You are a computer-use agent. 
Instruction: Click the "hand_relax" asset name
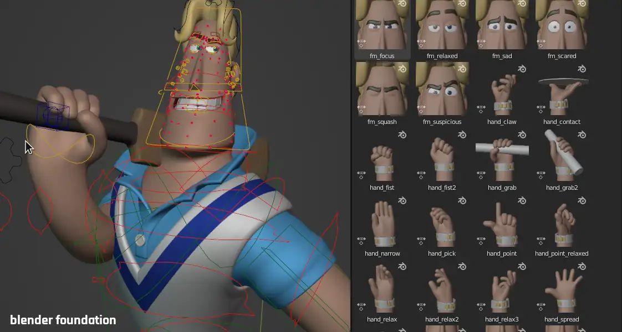point(382,319)
